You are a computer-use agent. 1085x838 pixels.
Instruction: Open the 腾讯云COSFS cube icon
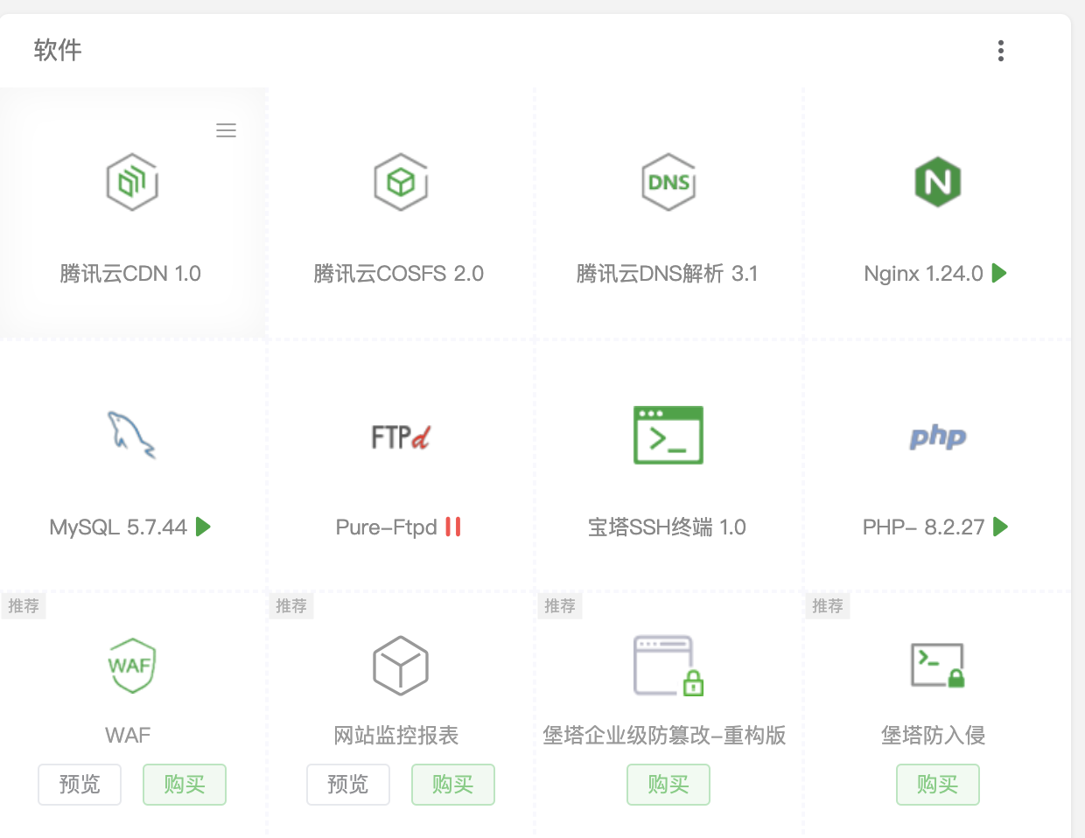tap(401, 182)
